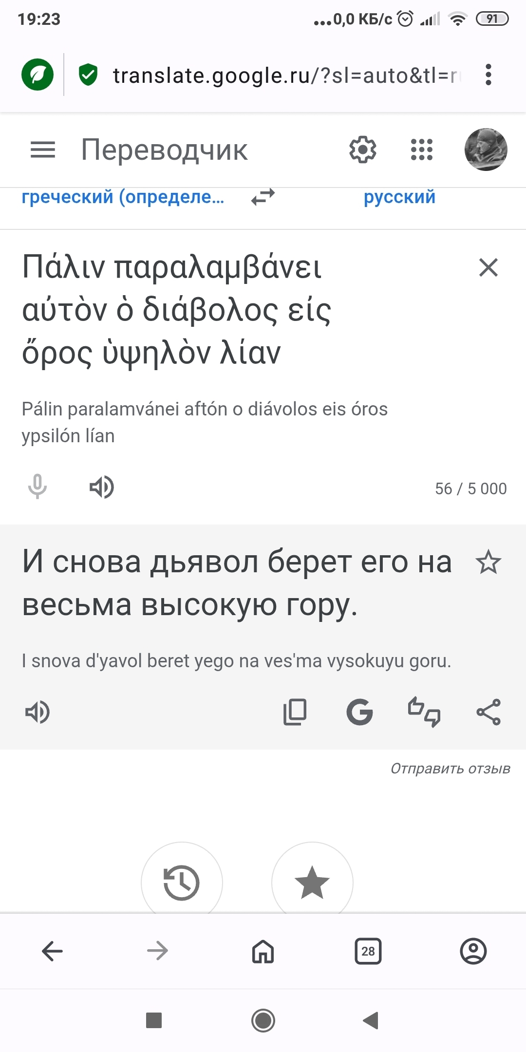Viewport: 526px width, 1052px height.
Task: Listen to the Greek source text
Action: coord(102,487)
